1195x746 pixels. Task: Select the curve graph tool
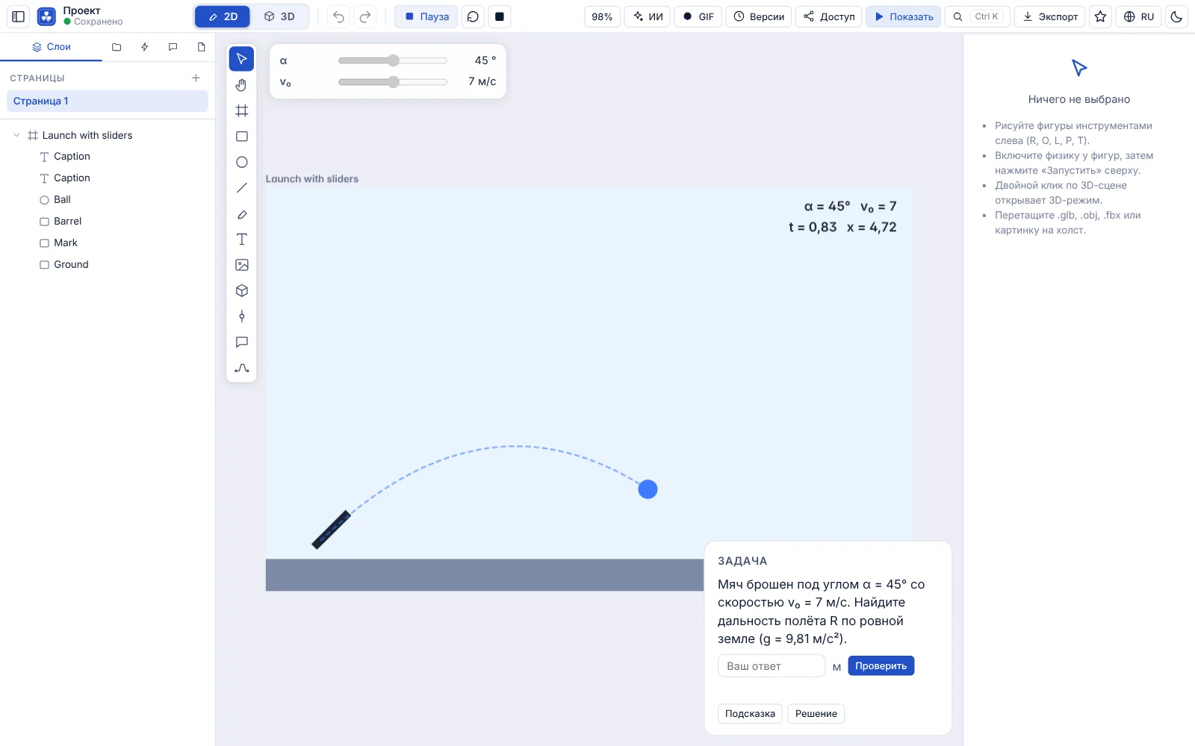(x=241, y=369)
